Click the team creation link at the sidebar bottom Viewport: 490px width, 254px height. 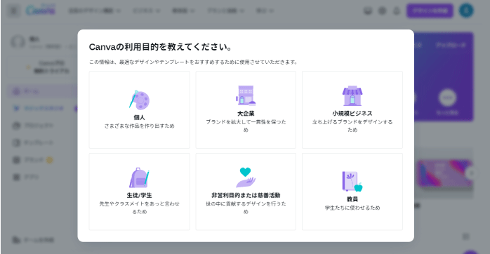pyautogui.click(x=34, y=240)
